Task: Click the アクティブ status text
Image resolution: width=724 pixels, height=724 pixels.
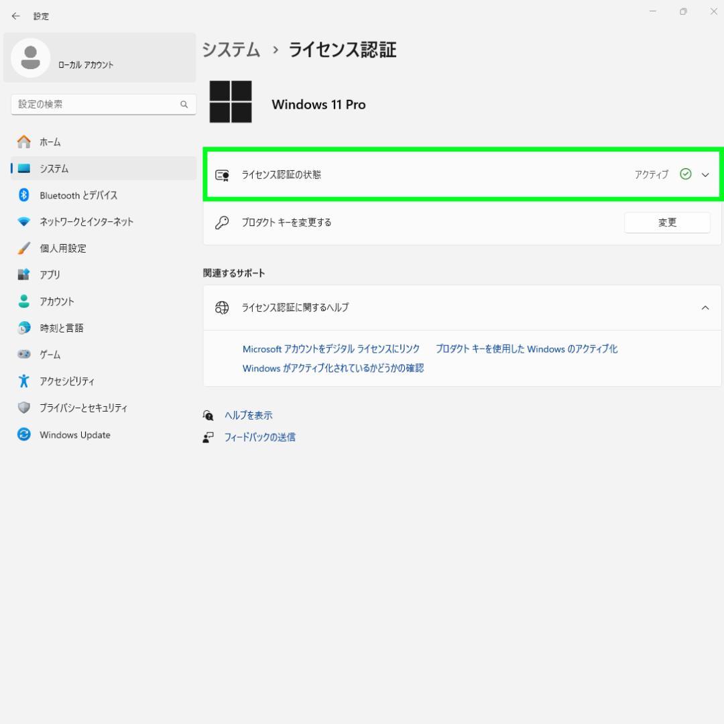Action: (652, 174)
